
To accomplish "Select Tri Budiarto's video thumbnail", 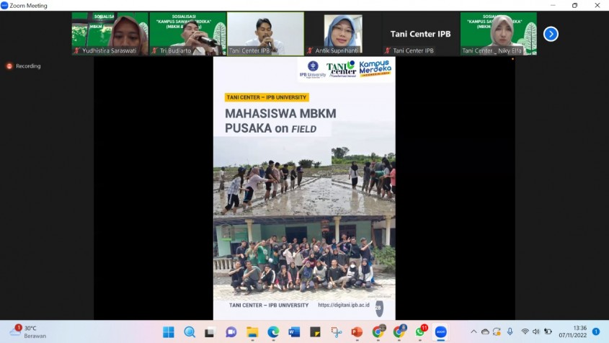I will 187,34.
